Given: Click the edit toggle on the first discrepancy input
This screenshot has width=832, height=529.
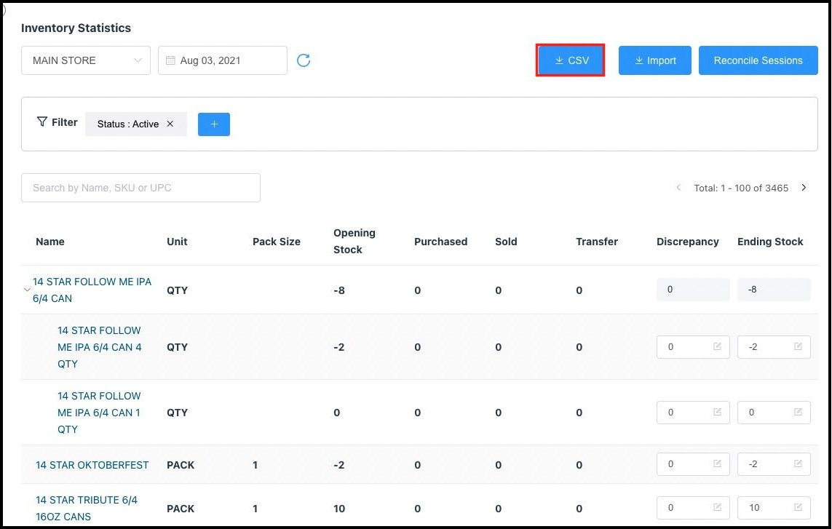Looking at the screenshot, I should coord(716,347).
